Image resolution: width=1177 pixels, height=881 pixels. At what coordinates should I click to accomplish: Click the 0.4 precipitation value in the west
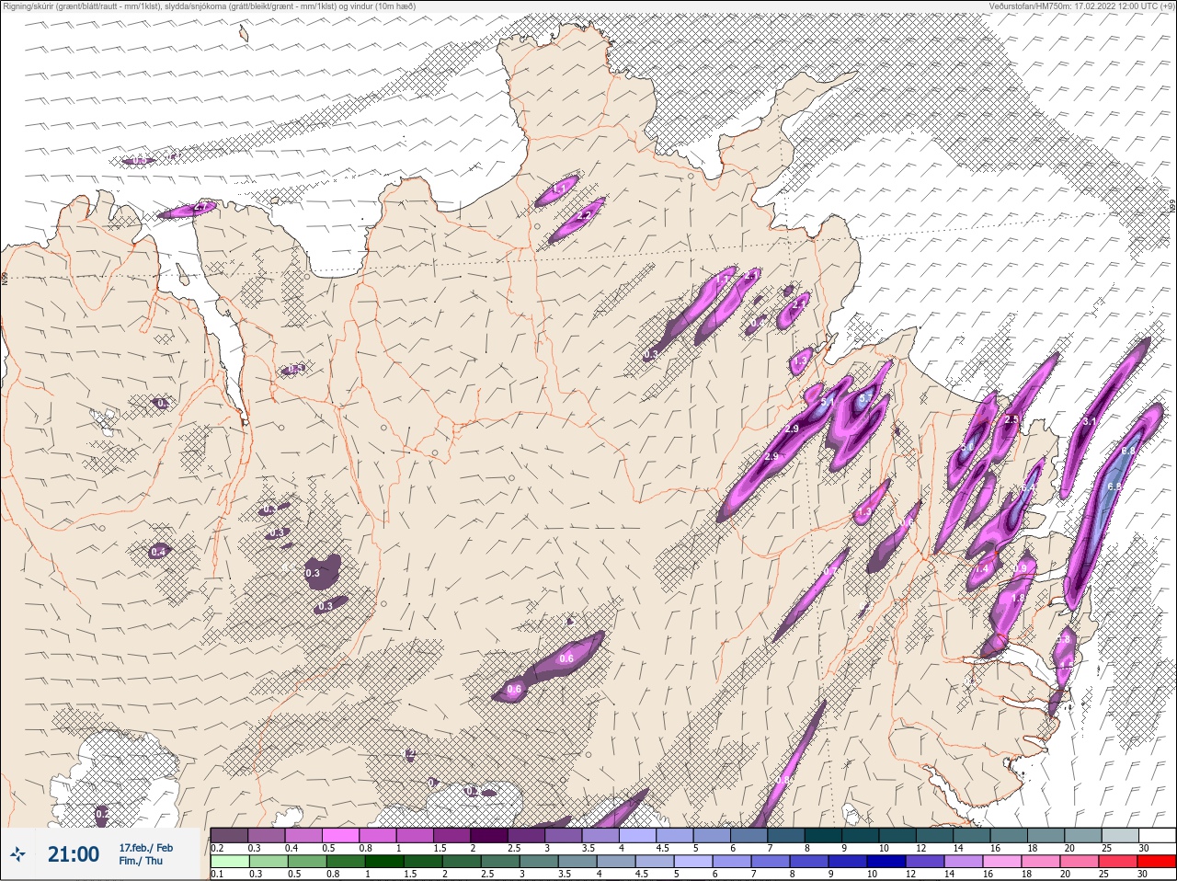[158, 552]
